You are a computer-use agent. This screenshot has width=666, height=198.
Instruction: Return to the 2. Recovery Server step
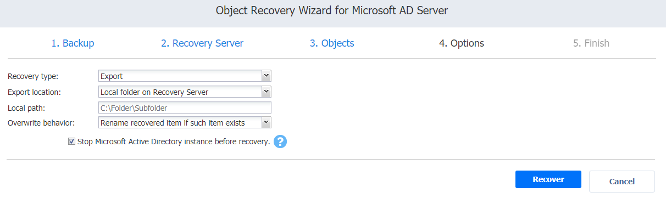(x=202, y=43)
